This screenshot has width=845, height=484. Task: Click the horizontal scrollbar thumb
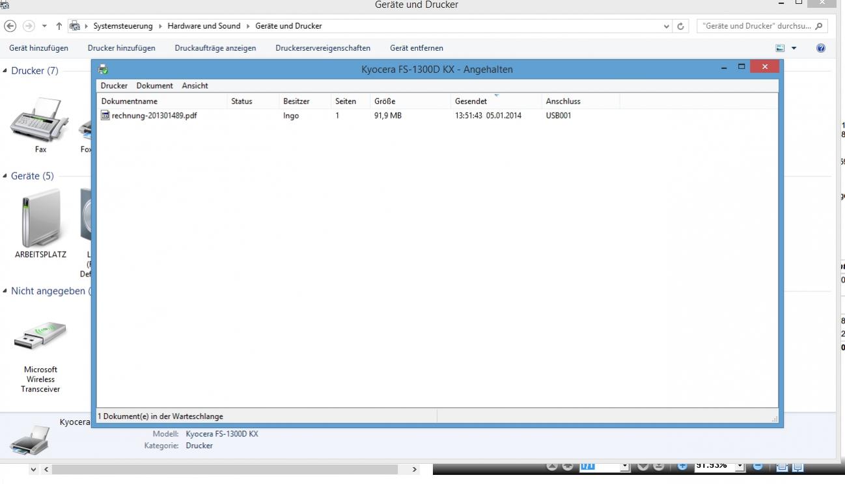tap(225, 469)
